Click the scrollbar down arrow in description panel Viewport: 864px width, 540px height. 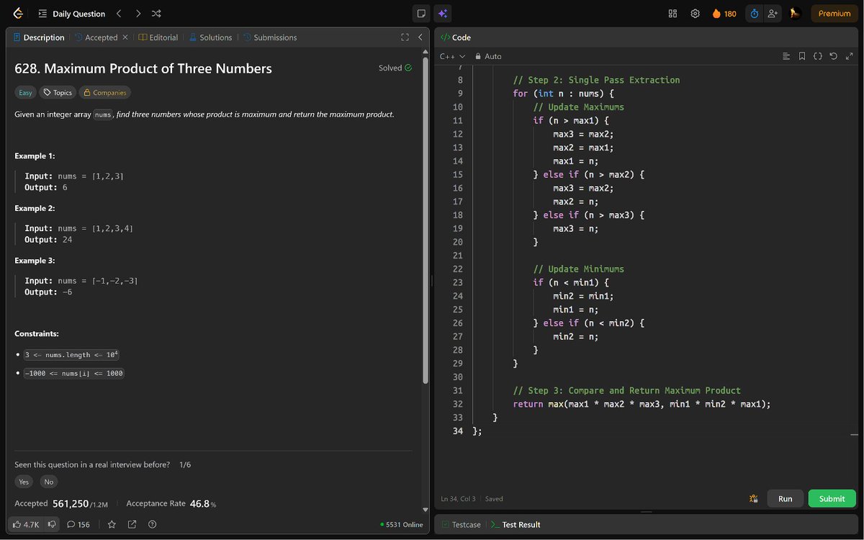[x=425, y=509]
